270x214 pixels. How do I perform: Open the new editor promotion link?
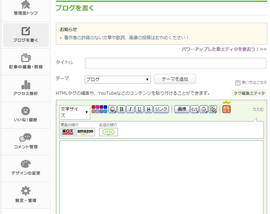224,49
